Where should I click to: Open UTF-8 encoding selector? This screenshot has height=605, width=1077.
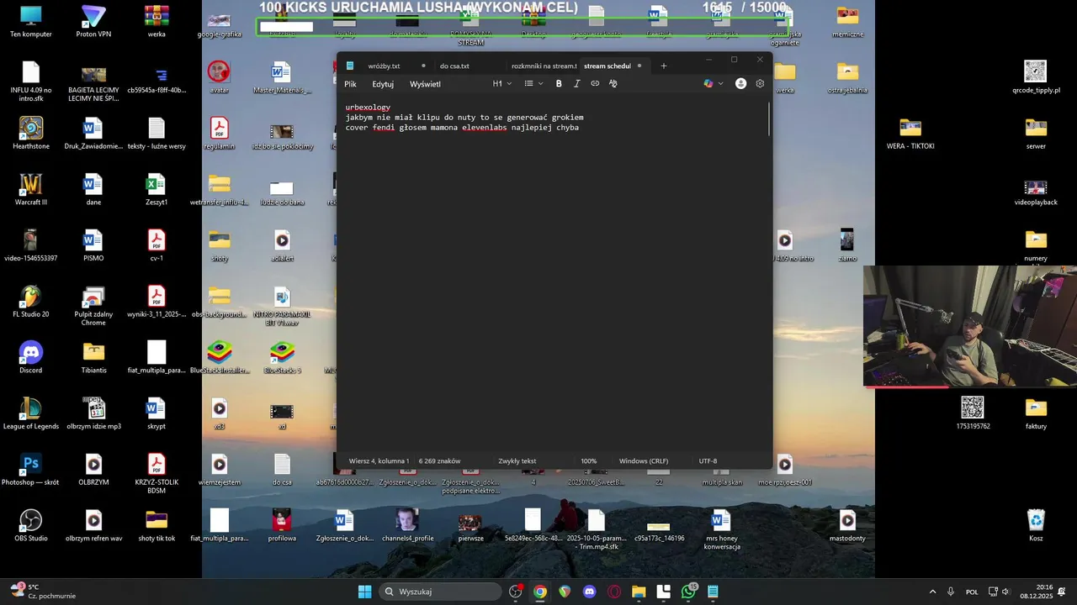tap(708, 461)
